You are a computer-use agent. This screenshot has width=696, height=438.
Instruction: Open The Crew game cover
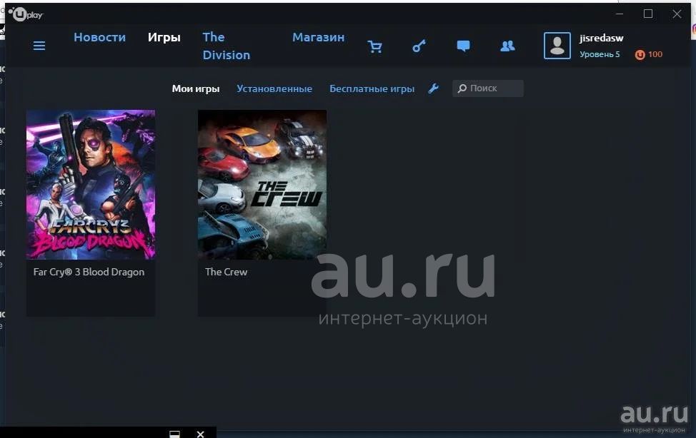point(262,185)
